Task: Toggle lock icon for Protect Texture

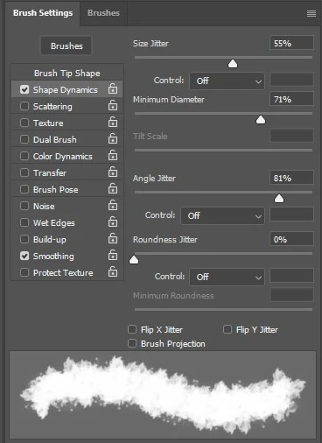Action: pyautogui.click(x=113, y=271)
